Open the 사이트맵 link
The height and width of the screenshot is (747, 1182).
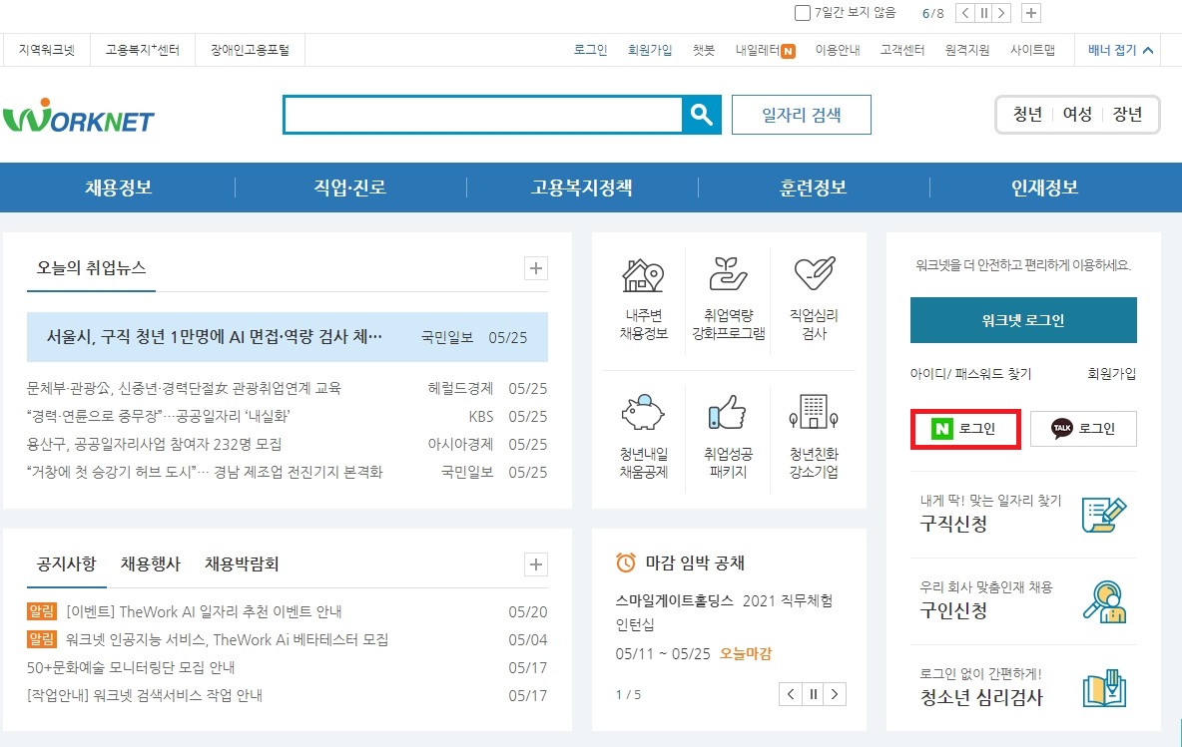coord(1032,51)
